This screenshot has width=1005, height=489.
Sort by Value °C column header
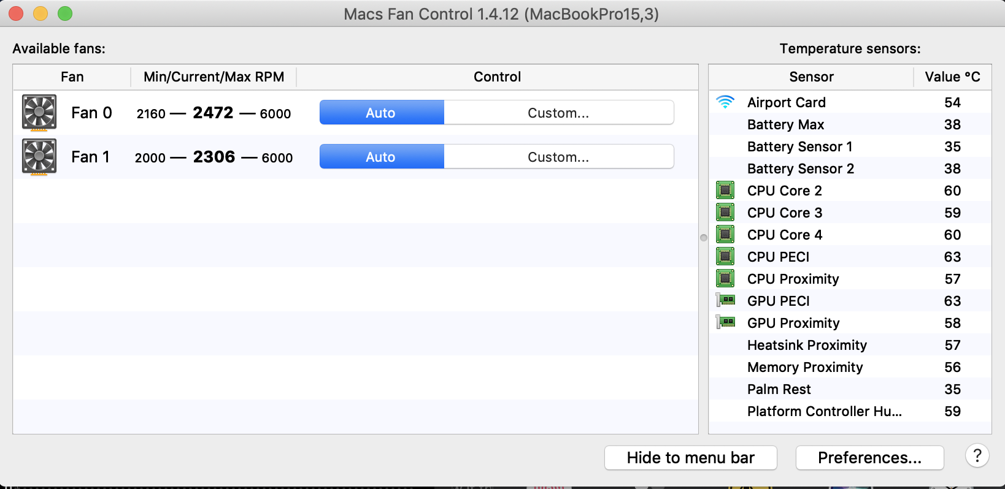[952, 77]
